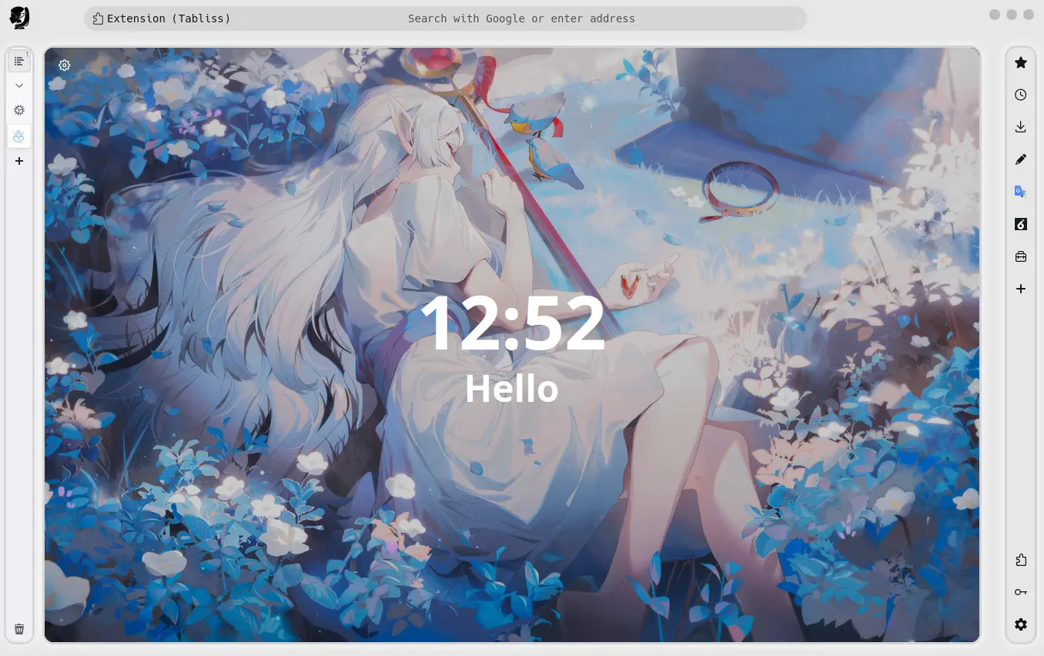
Task: Activate the gear workspace in the left sidebar
Action: tap(18, 110)
